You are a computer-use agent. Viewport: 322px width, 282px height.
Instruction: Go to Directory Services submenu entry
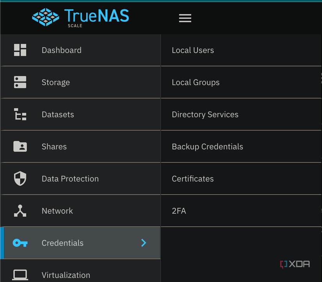(x=241, y=115)
